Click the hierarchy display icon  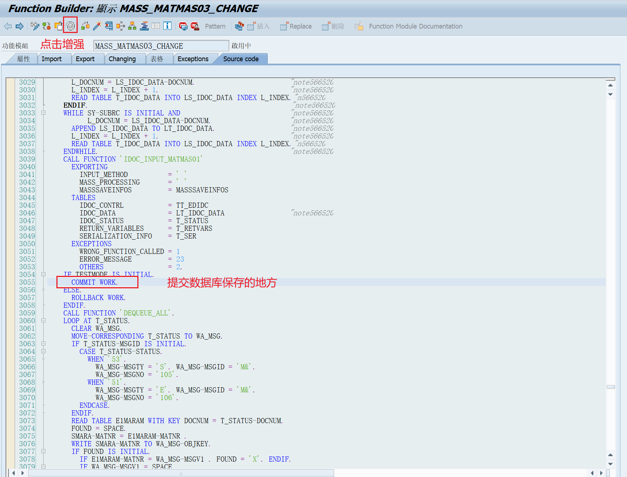click(132, 26)
